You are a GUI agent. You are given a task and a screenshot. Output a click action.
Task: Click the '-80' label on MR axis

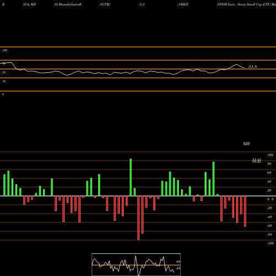click(x=269, y=235)
